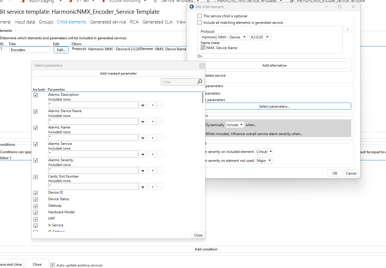Open the Protocol dropdown showing Harmonic NMX - Device

coord(224,37)
